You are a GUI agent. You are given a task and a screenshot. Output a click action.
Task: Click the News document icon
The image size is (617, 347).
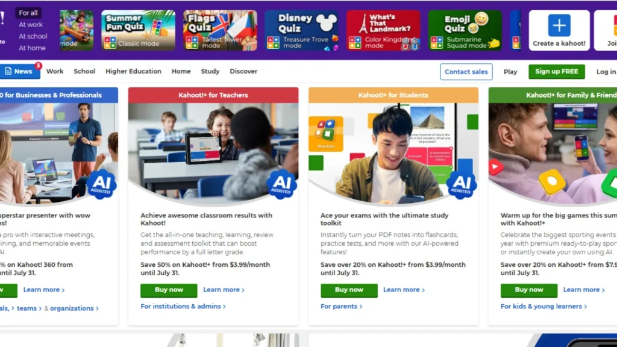[x=8, y=71]
